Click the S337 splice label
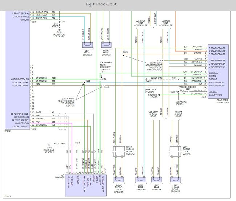The image size is (236, 201). click(x=188, y=89)
